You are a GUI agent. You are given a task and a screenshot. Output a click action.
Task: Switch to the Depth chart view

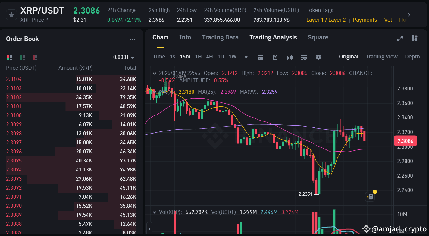[412, 57]
